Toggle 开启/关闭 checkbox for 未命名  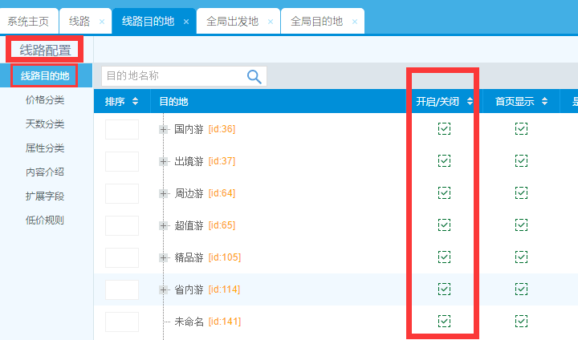444,322
